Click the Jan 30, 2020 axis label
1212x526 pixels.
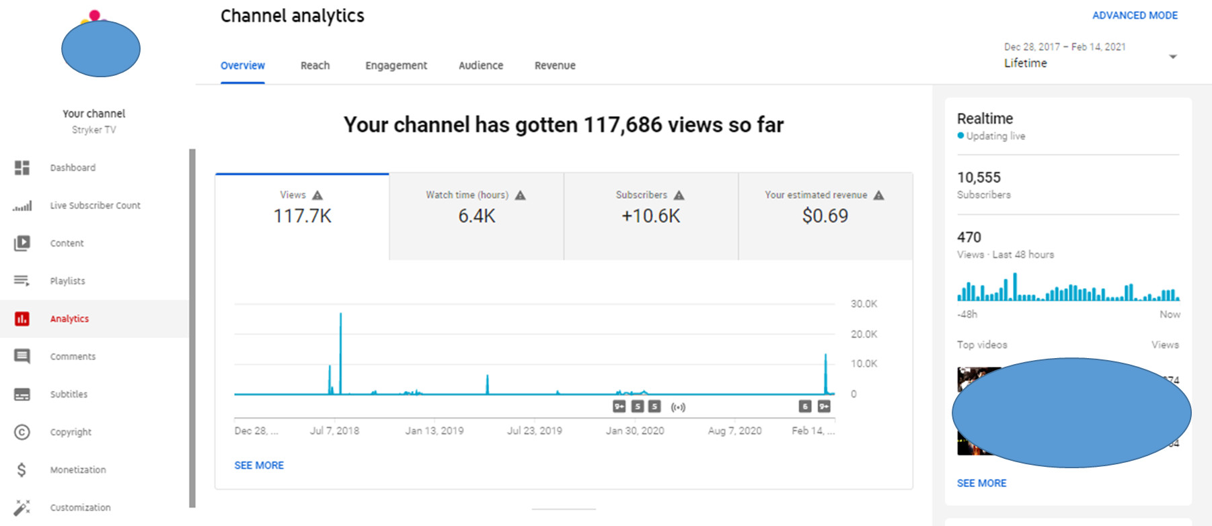coord(635,431)
